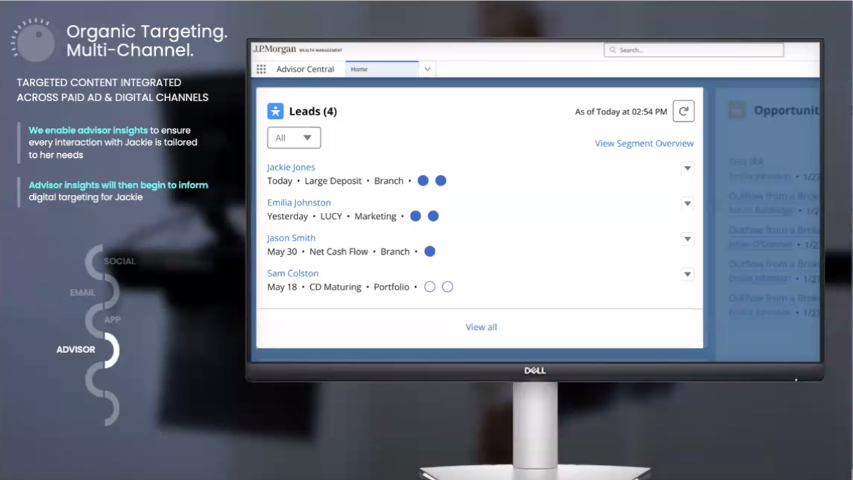853x480 pixels.
Task: Click the ADVISOR channel label
Action: pyautogui.click(x=76, y=349)
